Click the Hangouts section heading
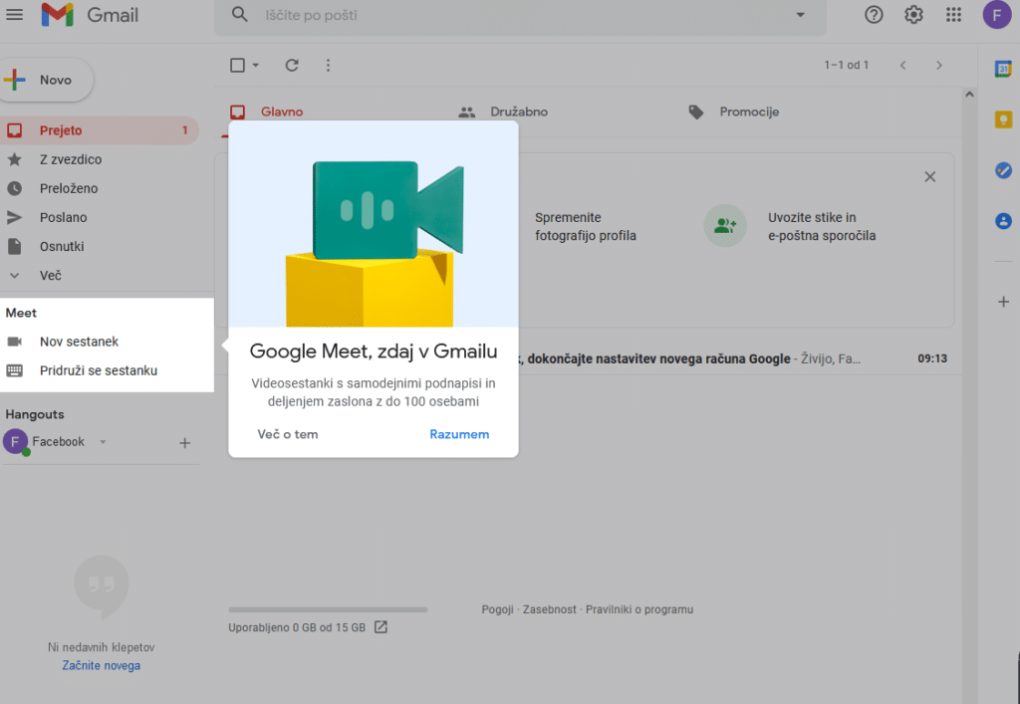The width and height of the screenshot is (1020, 704). click(x=35, y=414)
